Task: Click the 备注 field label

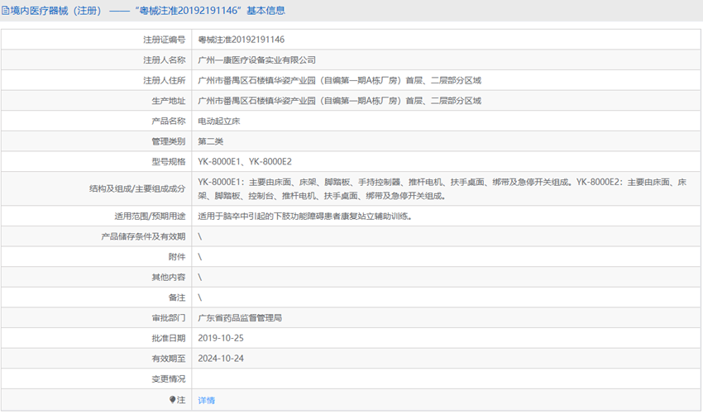Action: [x=177, y=297]
